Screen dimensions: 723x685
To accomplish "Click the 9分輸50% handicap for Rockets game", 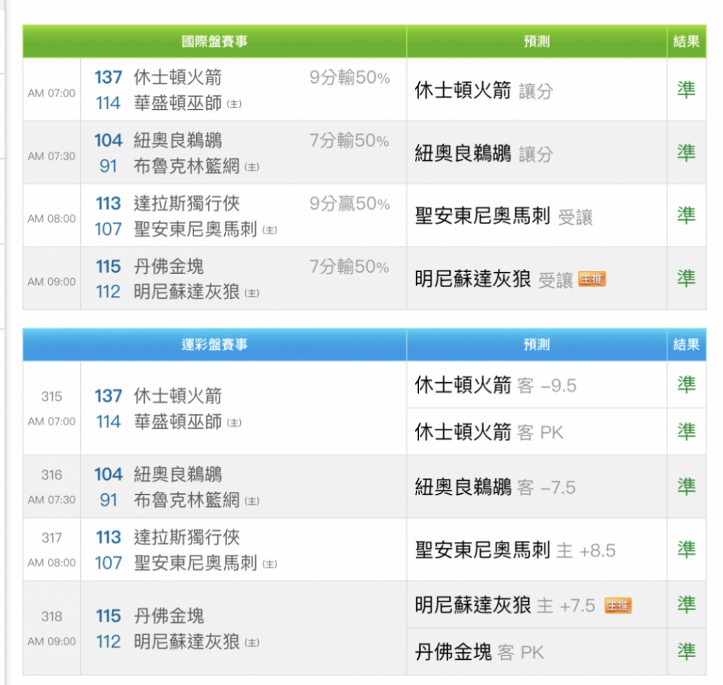I will click(350, 77).
